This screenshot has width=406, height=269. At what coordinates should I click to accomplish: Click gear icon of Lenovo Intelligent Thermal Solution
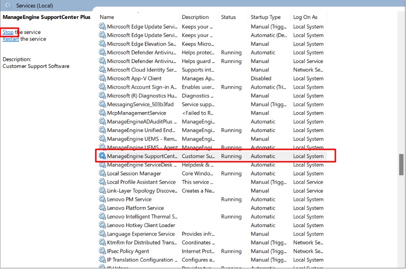click(x=102, y=216)
